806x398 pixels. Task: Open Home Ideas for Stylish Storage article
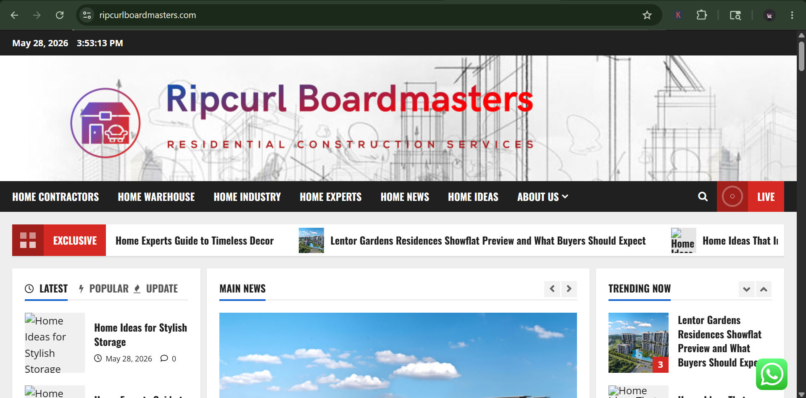pyautogui.click(x=141, y=335)
